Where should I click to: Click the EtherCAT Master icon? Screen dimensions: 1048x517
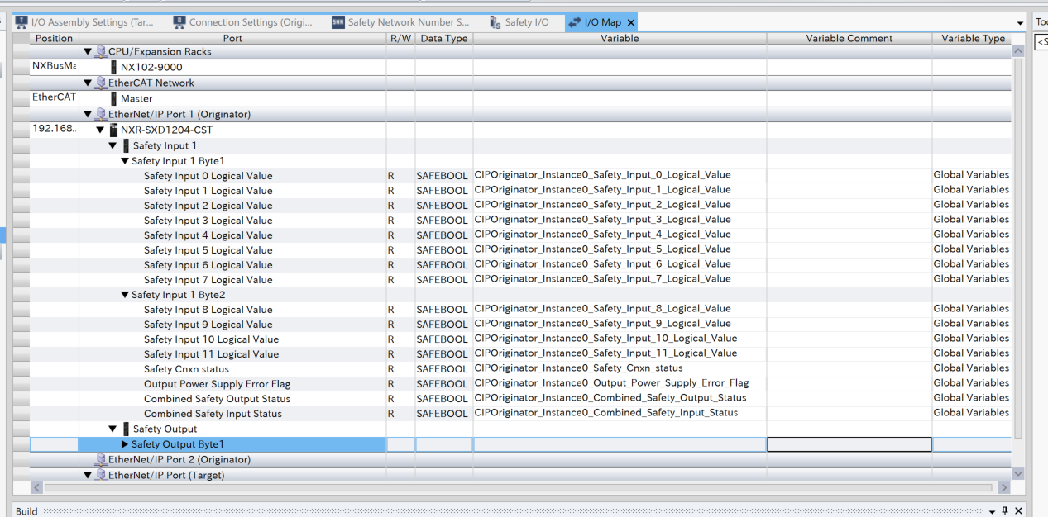click(x=113, y=99)
